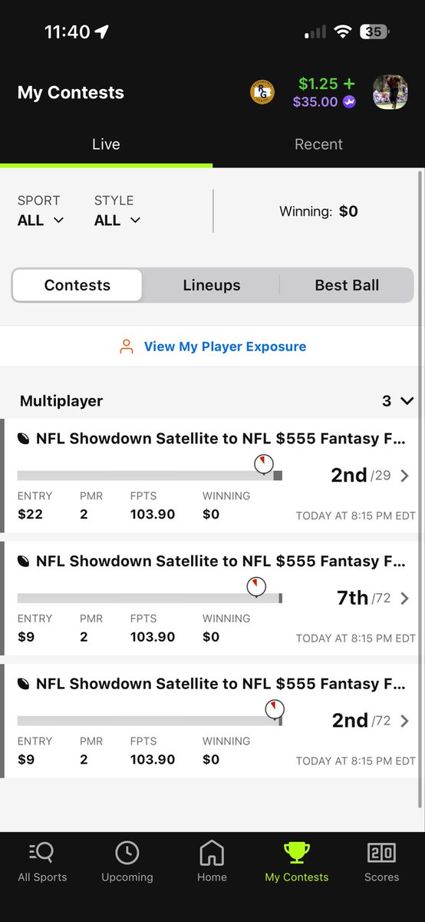Add funds via $1.25 balance plus
The image size is (425, 922).
327,84
